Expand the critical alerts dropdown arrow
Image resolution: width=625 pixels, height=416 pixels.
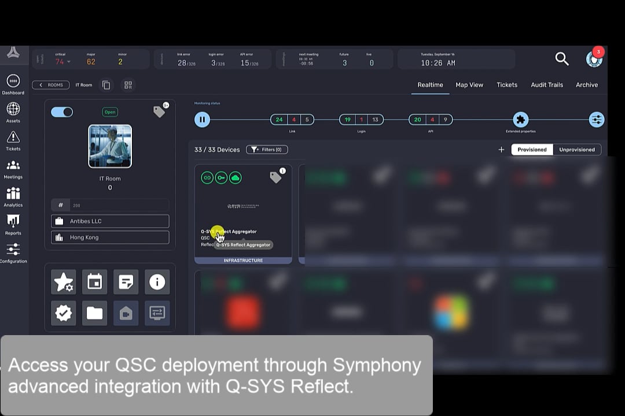tap(69, 62)
